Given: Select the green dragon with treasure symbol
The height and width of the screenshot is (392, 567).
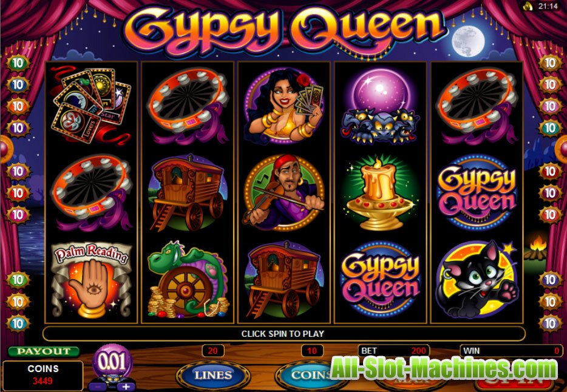Looking at the screenshot, I should (x=188, y=280).
